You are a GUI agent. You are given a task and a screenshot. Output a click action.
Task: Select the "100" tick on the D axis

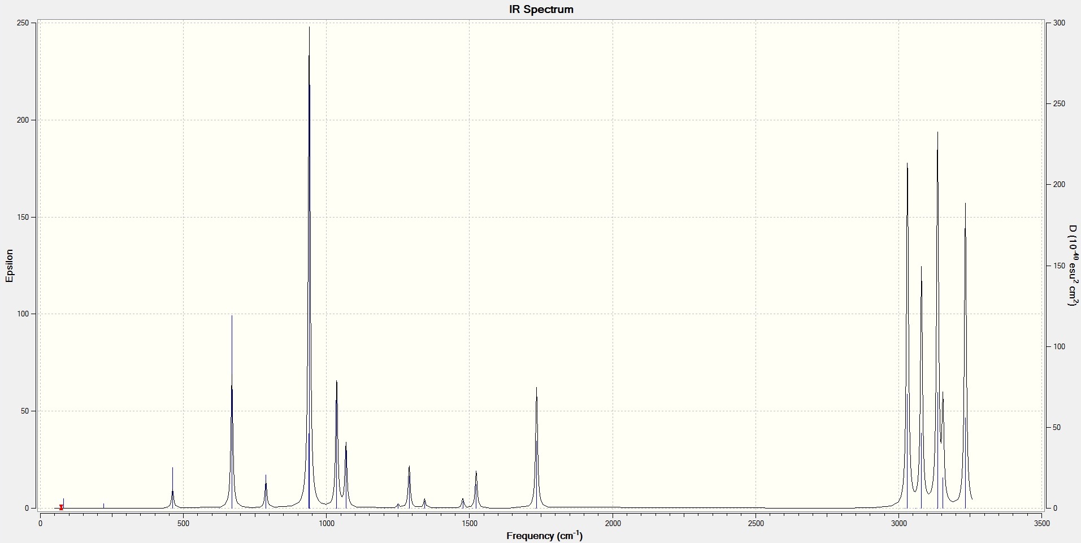click(x=1059, y=347)
